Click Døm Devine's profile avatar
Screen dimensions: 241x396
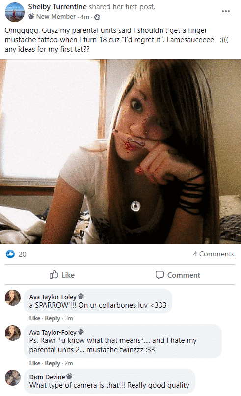pos(13,378)
